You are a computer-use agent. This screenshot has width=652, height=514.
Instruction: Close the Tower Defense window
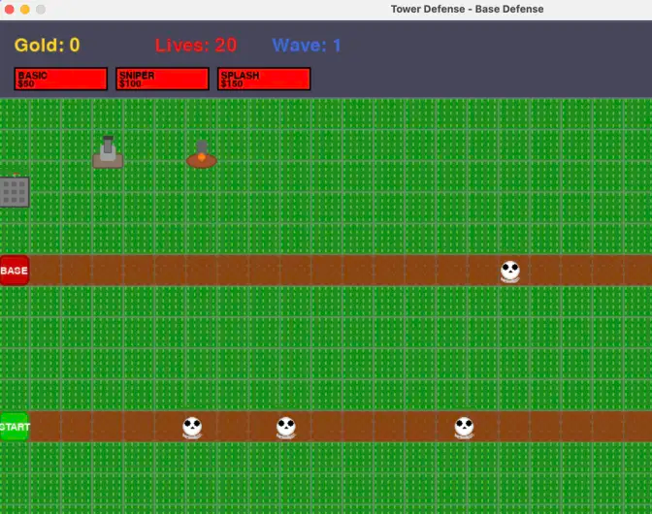[x=10, y=10]
